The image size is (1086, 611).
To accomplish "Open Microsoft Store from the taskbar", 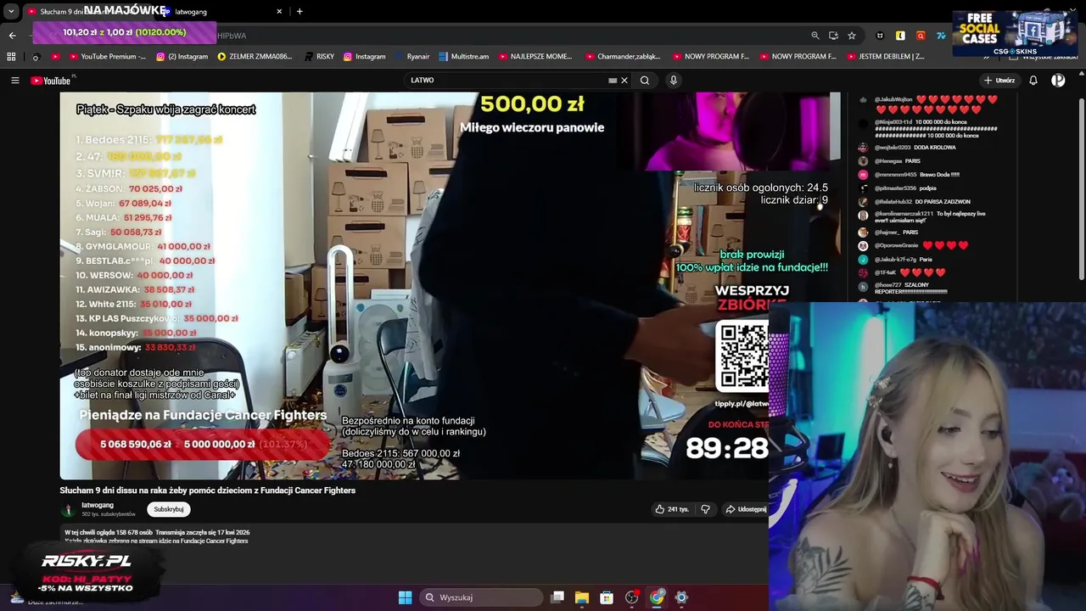I will [x=607, y=597].
